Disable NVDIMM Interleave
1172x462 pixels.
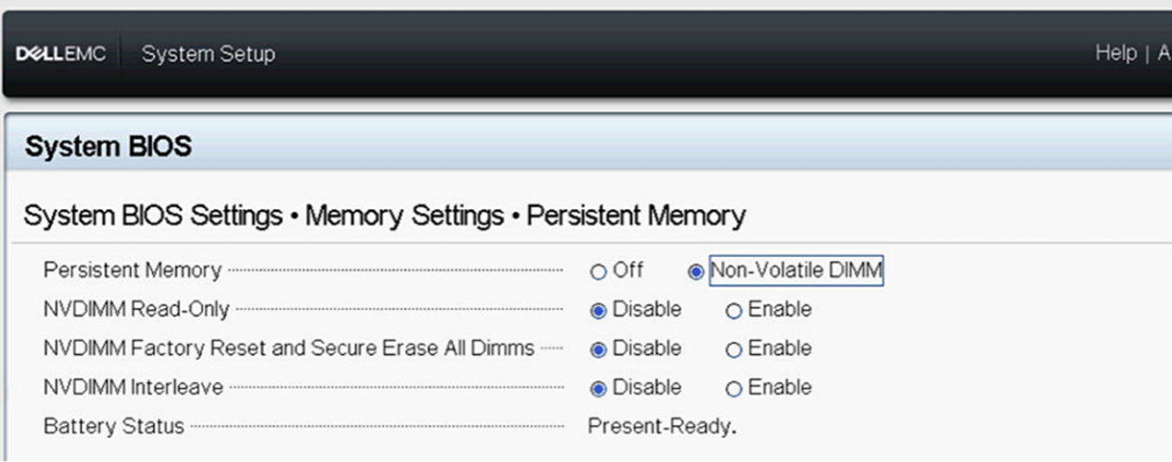point(599,389)
